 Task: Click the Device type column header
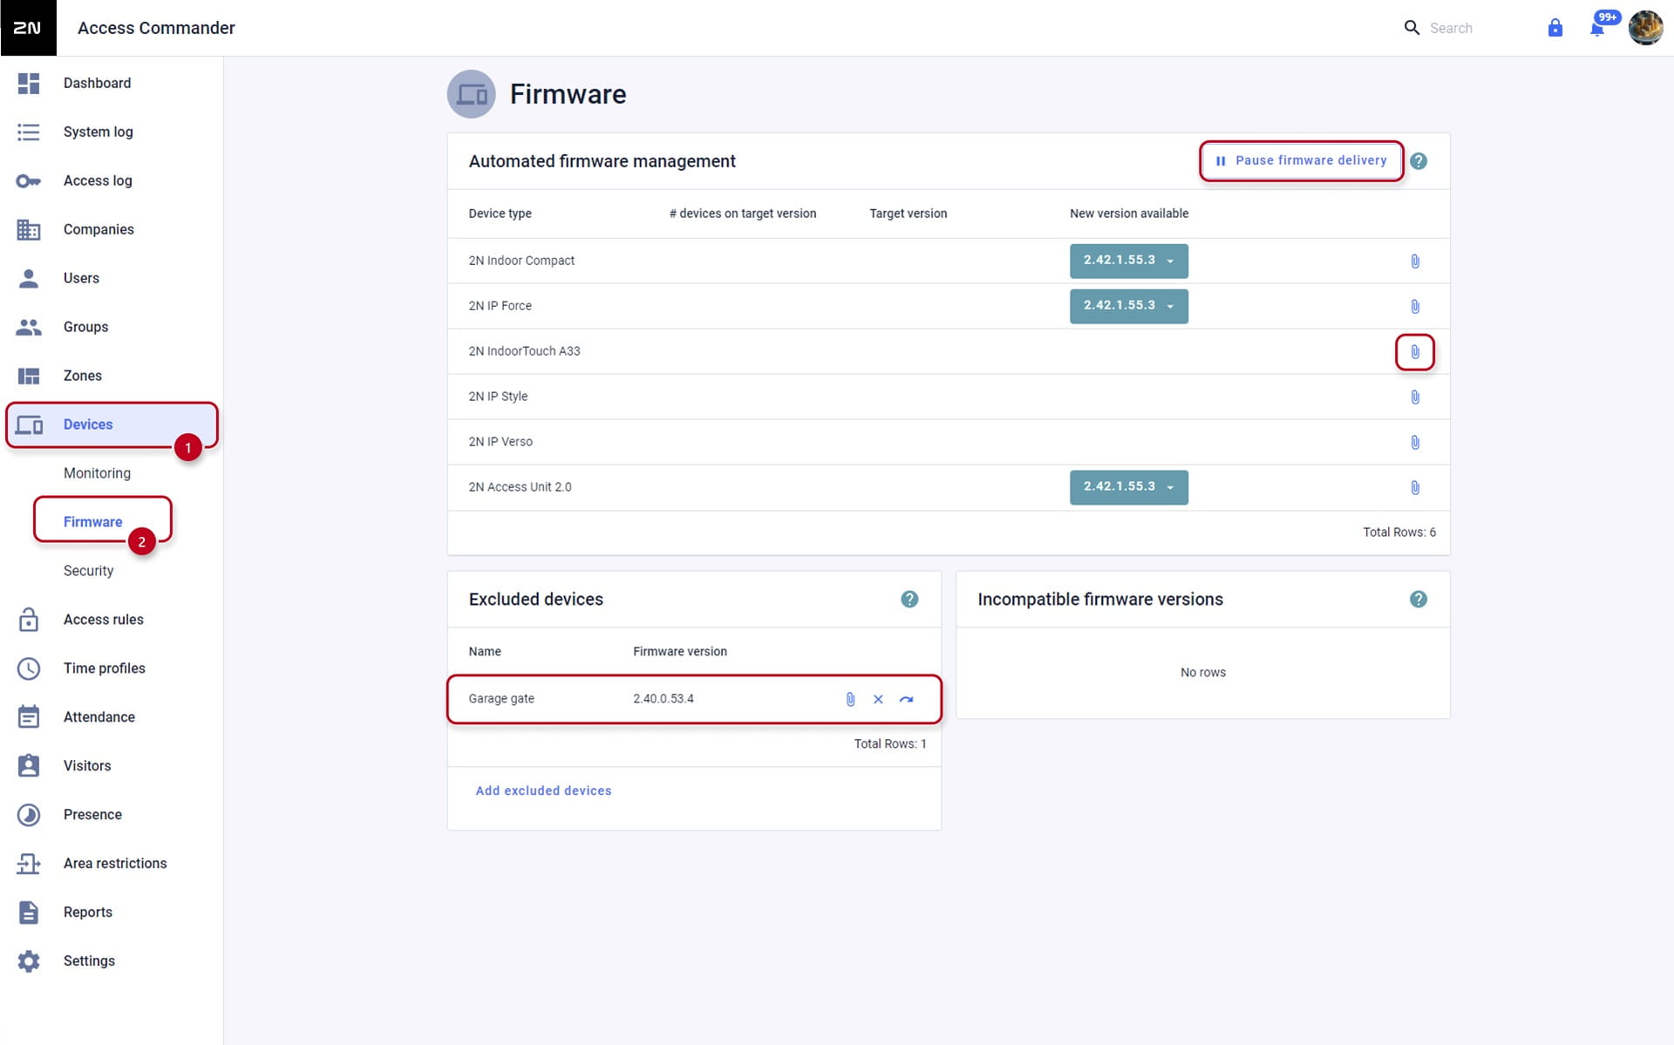point(500,214)
